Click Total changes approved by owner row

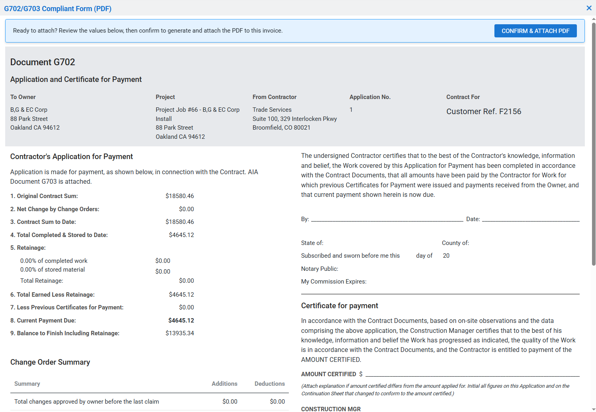tap(149, 402)
